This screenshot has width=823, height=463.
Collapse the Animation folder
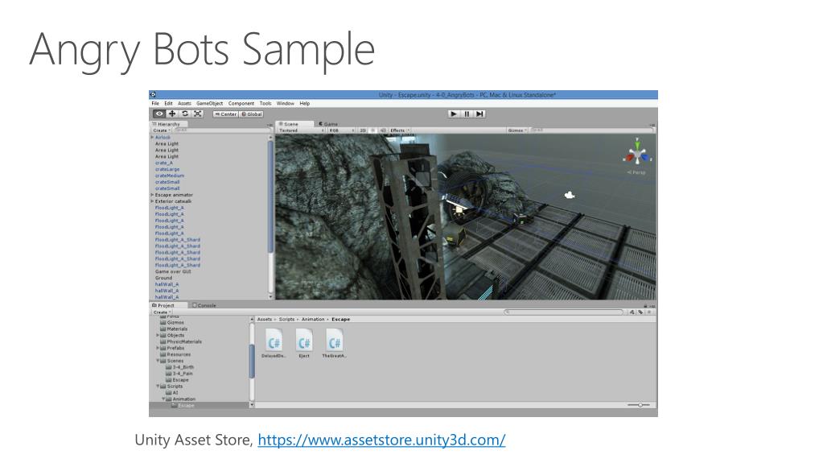(x=163, y=399)
